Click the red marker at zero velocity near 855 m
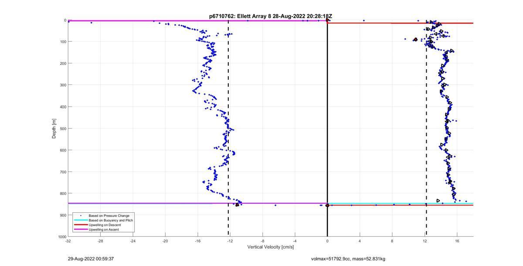Image resolution: width=523 pixels, height=266 pixels. click(327, 205)
